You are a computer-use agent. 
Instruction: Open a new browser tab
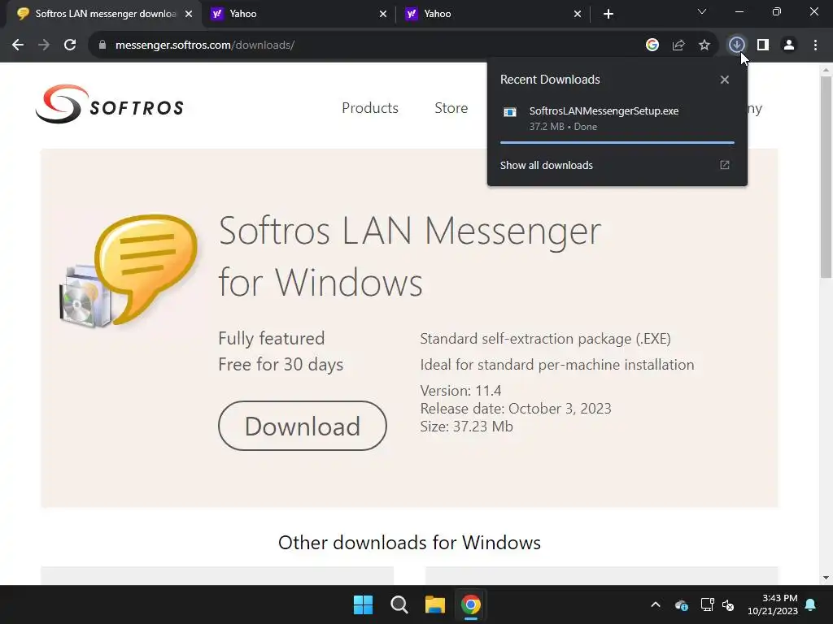click(x=608, y=14)
